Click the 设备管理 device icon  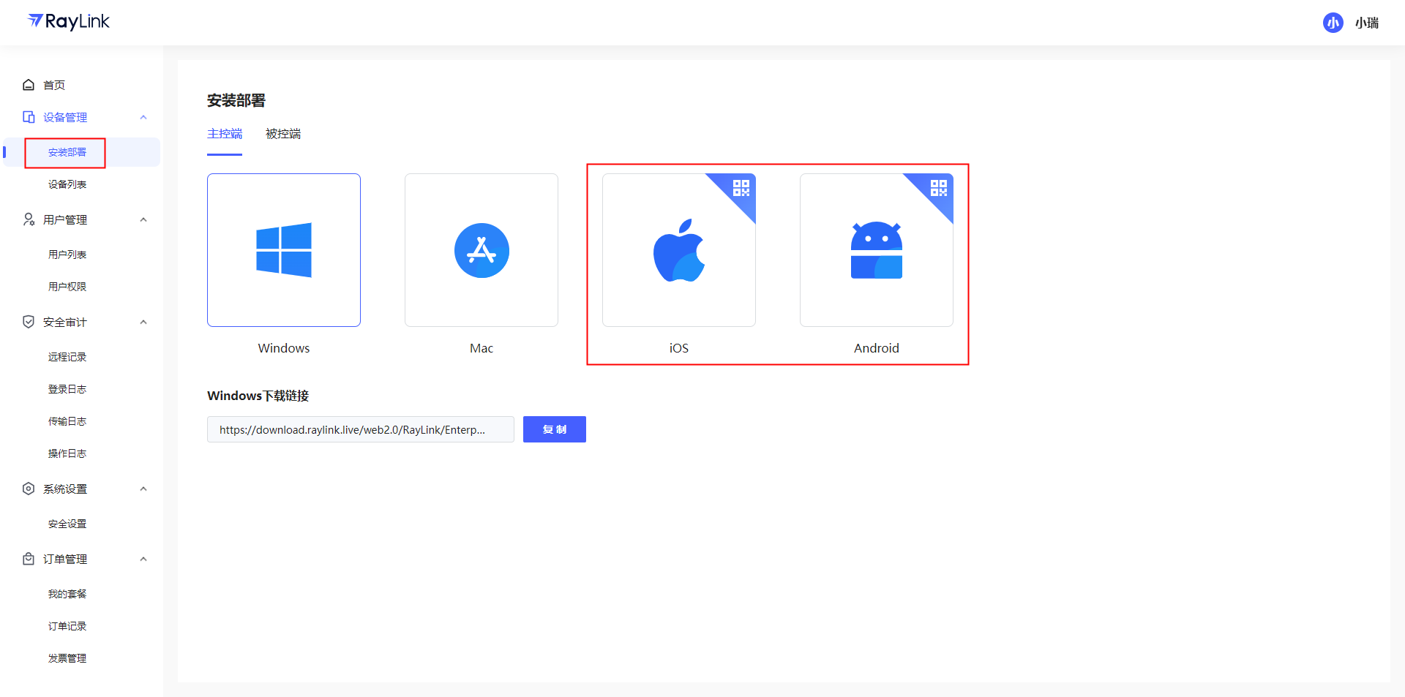pos(29,117)
